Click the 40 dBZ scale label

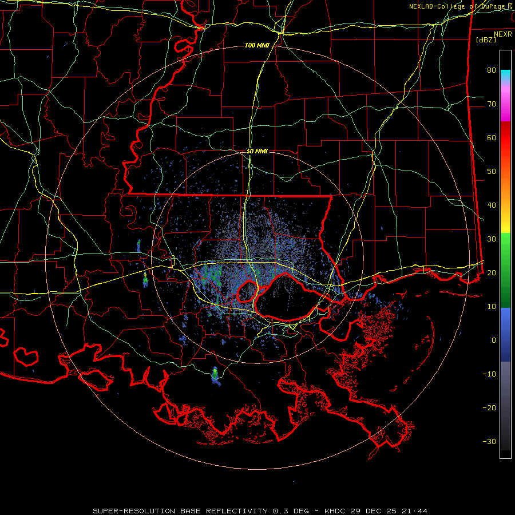coord(492,205)
